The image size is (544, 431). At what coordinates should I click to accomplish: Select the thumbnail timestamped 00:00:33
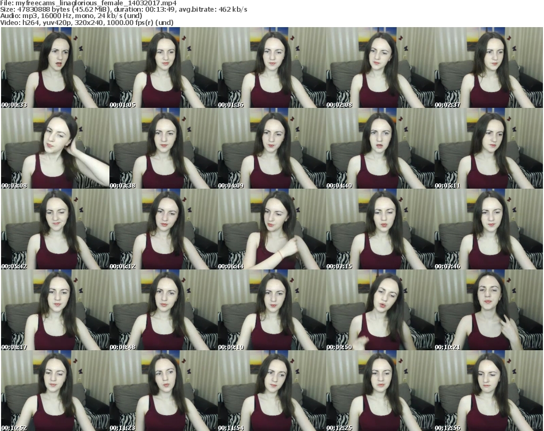coord(55,67)
